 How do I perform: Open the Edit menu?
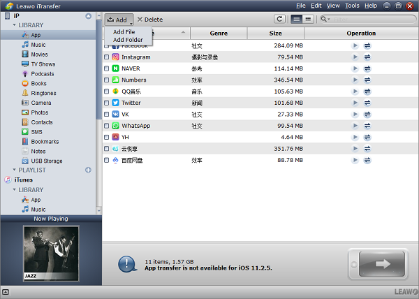click(316, 6)
